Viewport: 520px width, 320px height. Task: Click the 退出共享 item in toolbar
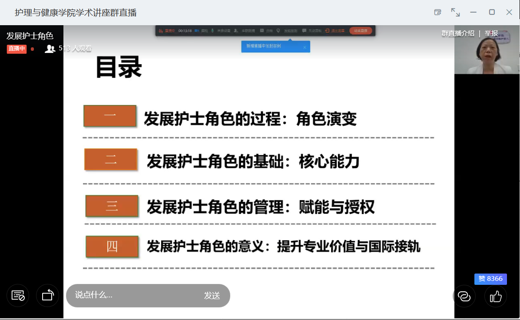pyautogui.click(x=335, y=31)
